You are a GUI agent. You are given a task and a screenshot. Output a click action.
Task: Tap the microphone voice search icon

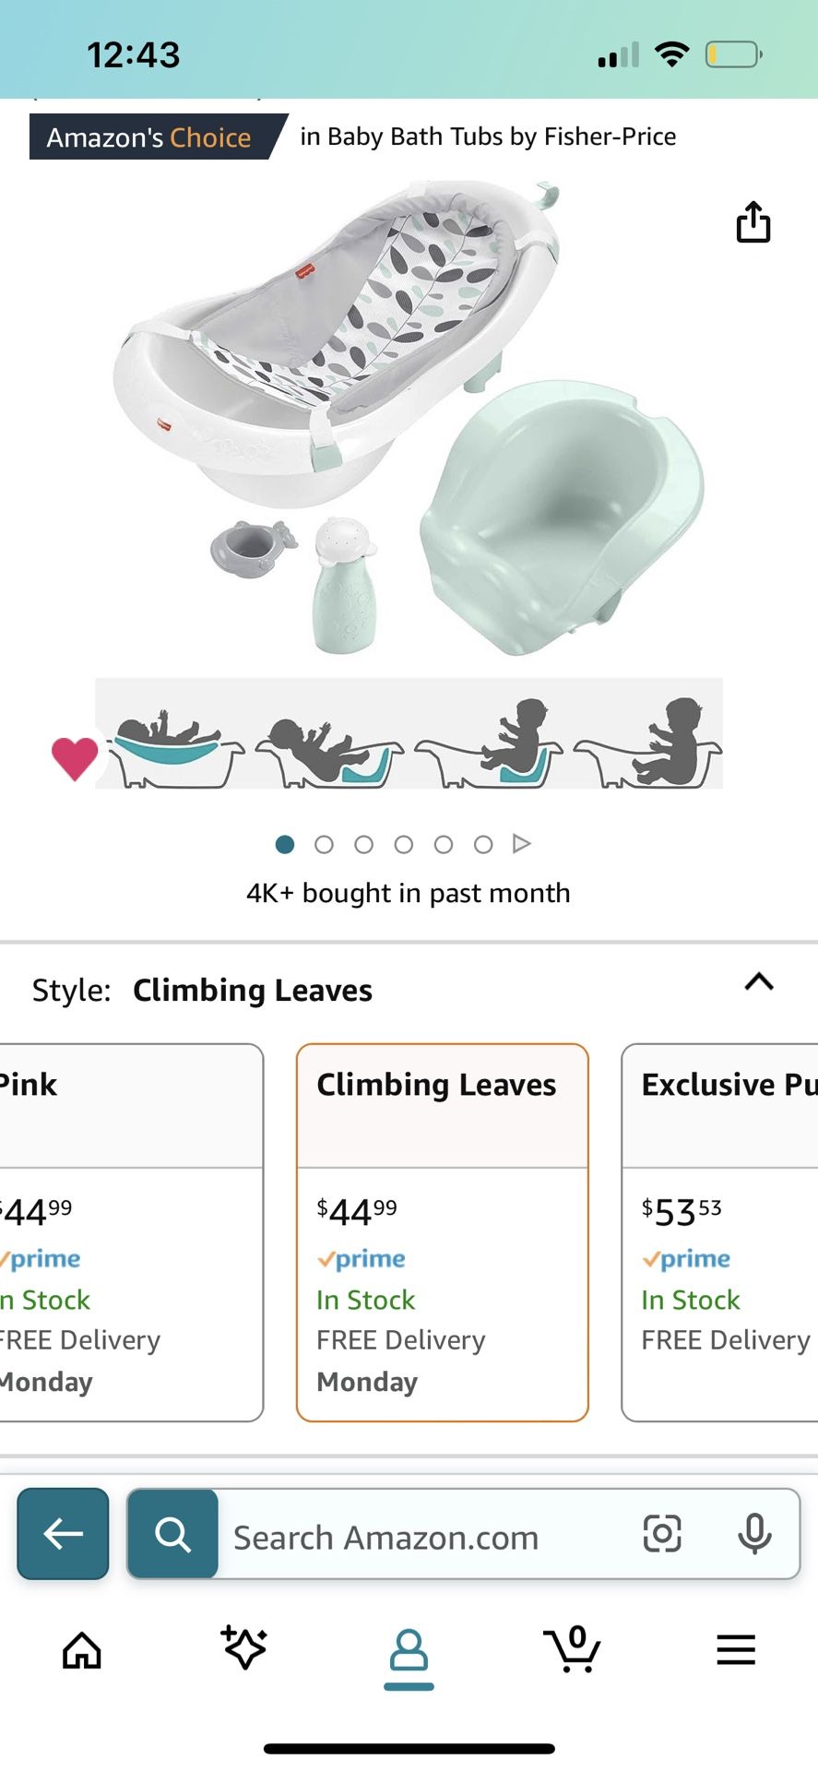pos(754,1534)
